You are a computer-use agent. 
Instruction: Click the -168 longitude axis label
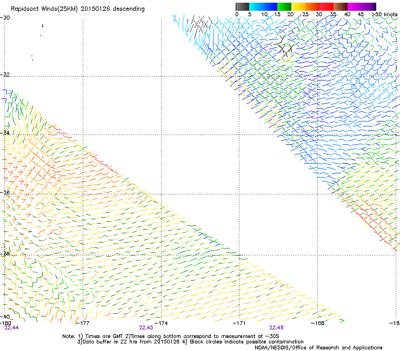(318, 323)
